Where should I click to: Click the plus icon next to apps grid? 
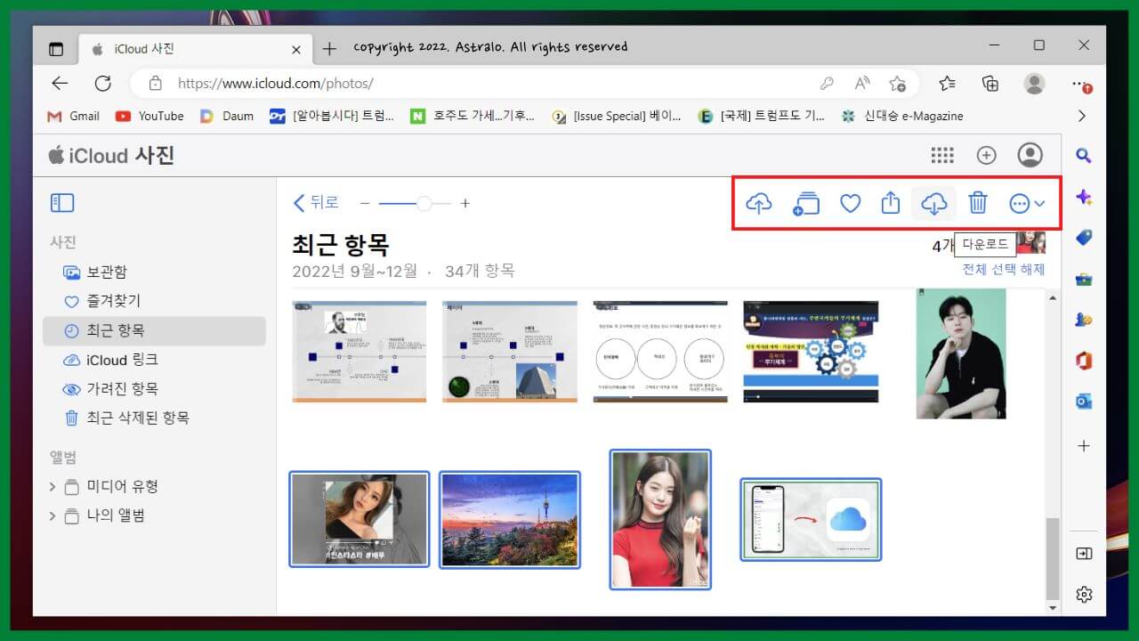pyautogui.click(x=986, y=155)
